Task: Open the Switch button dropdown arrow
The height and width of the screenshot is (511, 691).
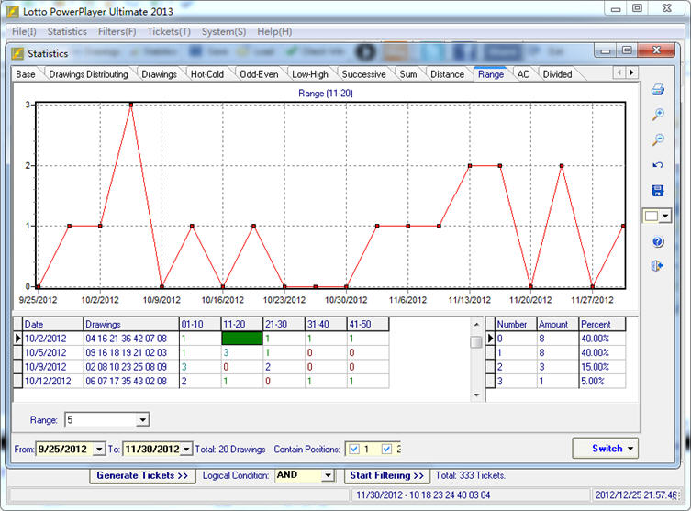Action: 630,449
